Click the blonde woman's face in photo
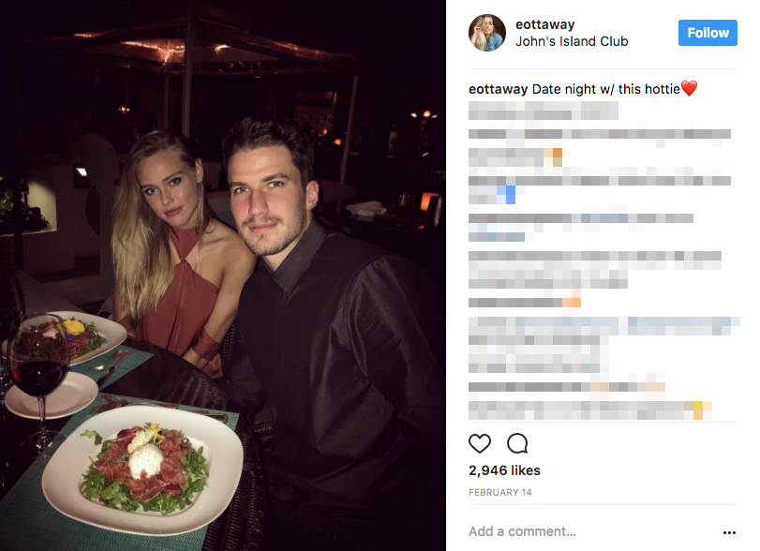The width and height of the screenshot is (760, 551). point(165,190)
